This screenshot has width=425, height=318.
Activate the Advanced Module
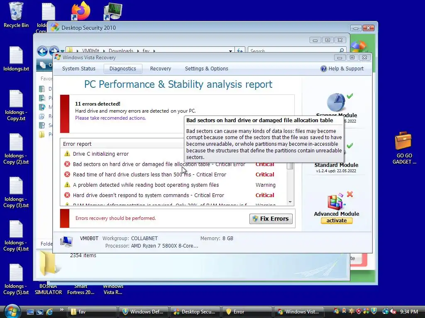(337, 221)
